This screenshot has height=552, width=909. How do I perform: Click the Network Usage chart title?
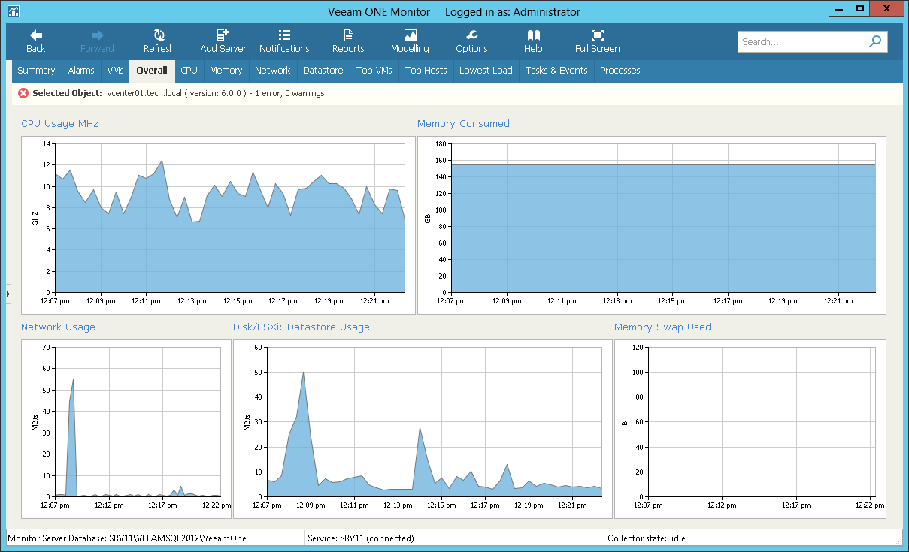[58, 327]
